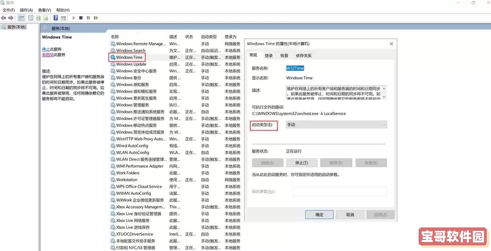Select the Xbox Live 网络服务 row
491x251 pixels.
pyautogui.click(x=175, y=220)
